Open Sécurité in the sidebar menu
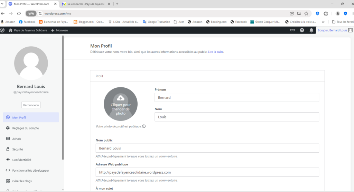The width and height of the screenshot is (354, 192). pyautogui.click(x=17, y=149)
